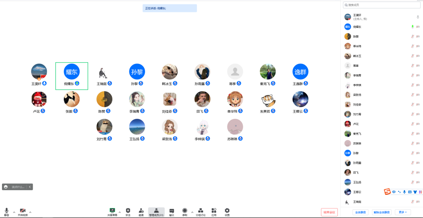Open 分组讨论 breakout rooms
This screenshot has height=218, width=423.
tap(201, 210)
